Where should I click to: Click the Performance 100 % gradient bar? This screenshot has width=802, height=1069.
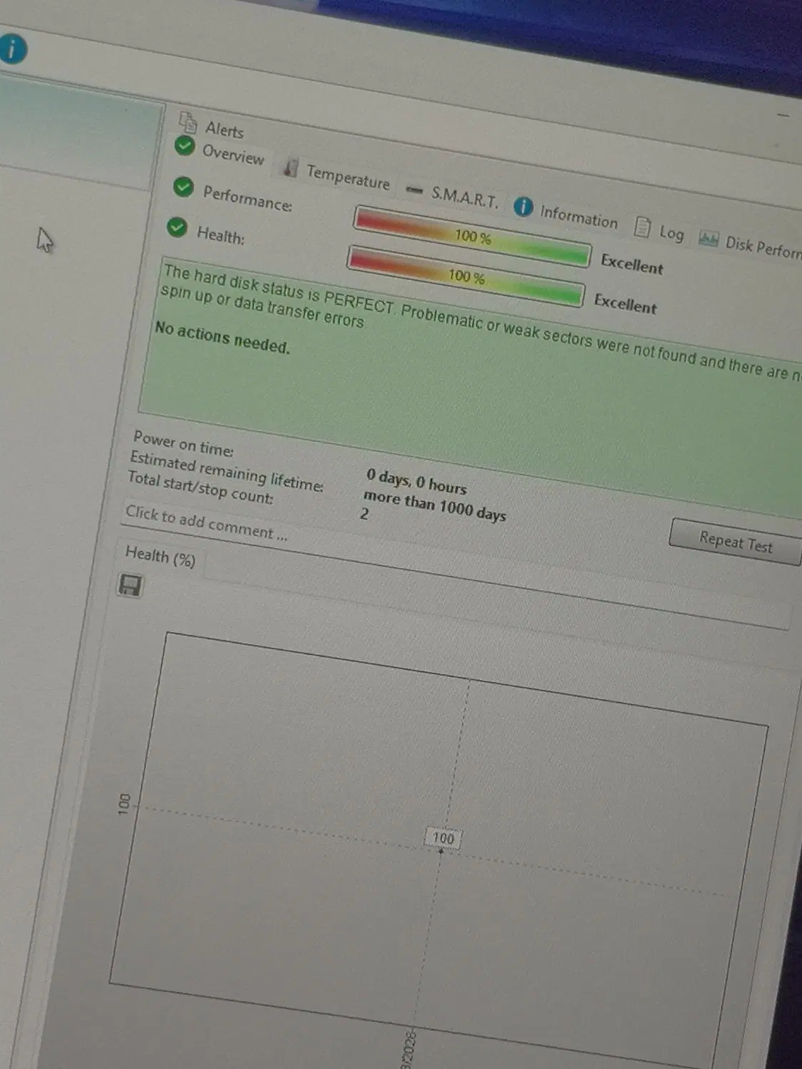(x=472, y=236)
